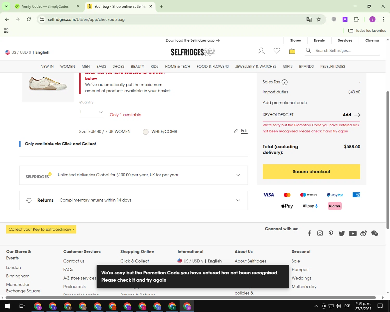
Task: Open the BAGS menu
Action: pos(101,67)
